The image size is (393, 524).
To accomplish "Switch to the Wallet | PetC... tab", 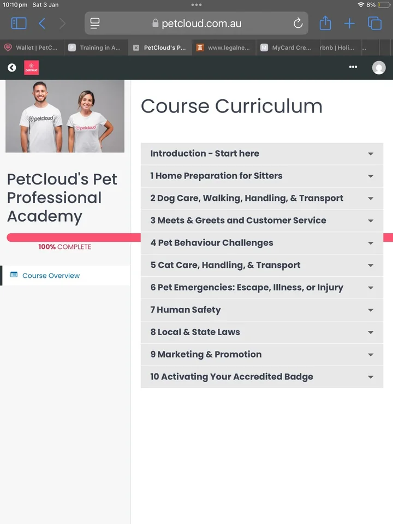I will click(x=32, y=47).
